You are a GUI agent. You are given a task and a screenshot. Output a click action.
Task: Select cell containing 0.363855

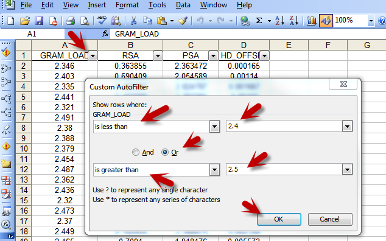pyautogui.click(x=130, y=66)
